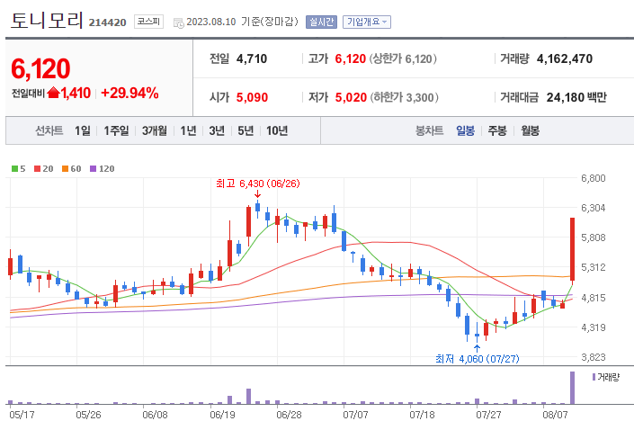The width and height of the screenshot is (634, 439).
Task: Select the 1주일 line chart tab
Action: coord(116,130)
